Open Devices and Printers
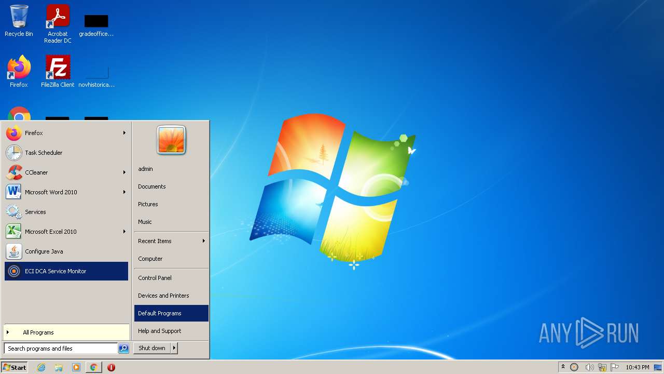664x374 pixels. tap(171, 296)
